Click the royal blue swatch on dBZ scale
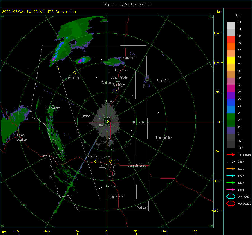The height and width of the screenshot is (235, 252). tap(231, 102)
